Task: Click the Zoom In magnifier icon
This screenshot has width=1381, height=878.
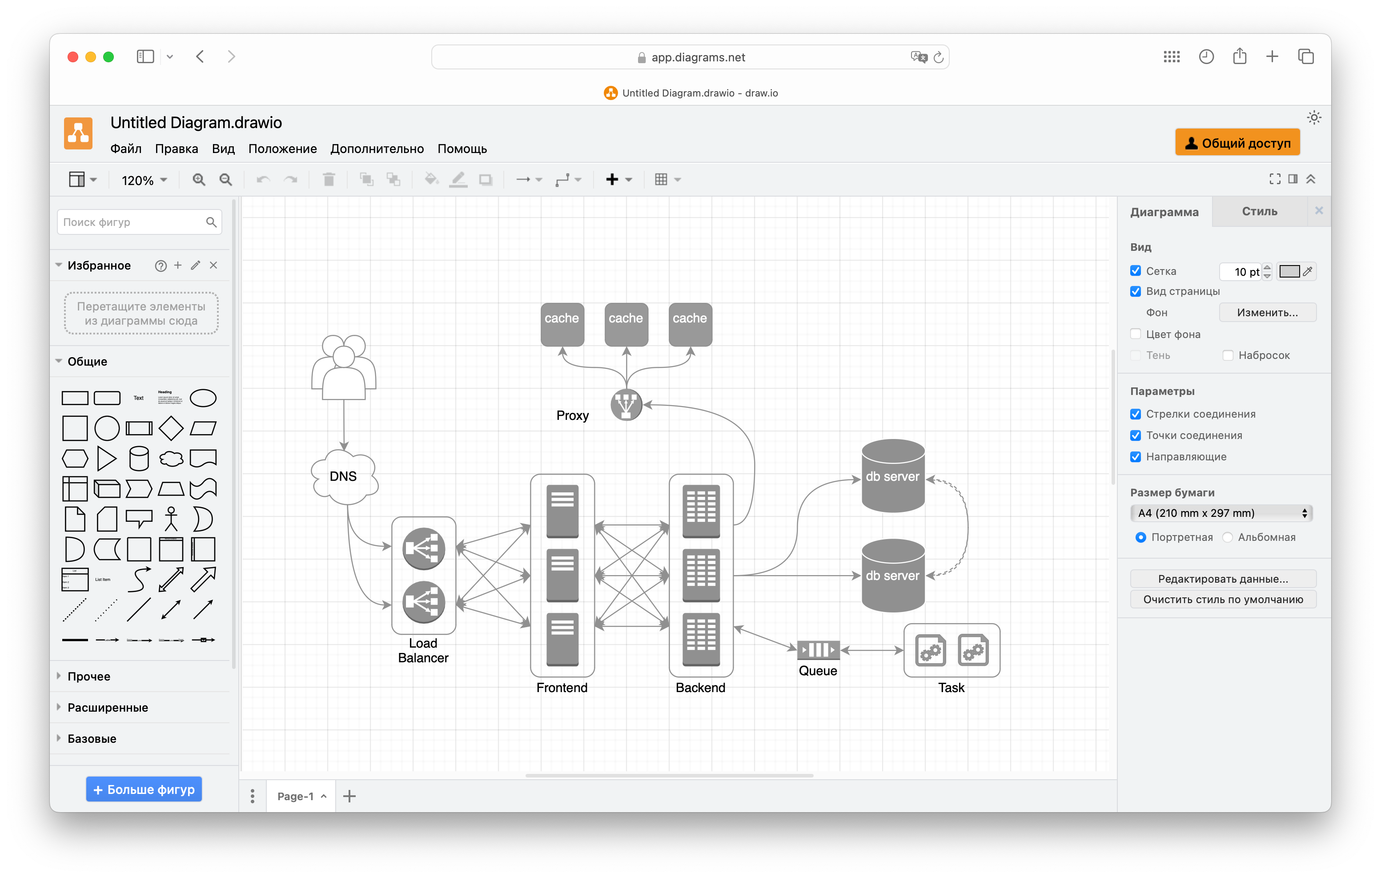Action: coord(198,179)
